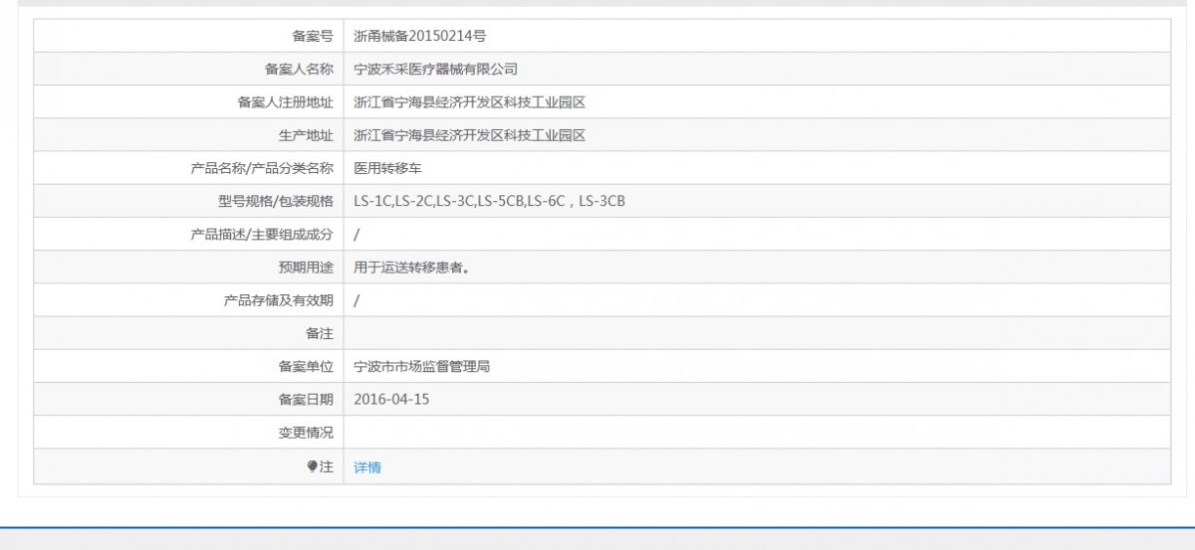This screenshot has height=550, width=1195.
Task: Click the 备案人名称 label
Action: click(x=299, y=69)
